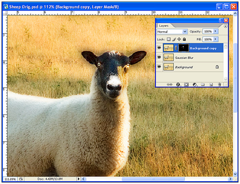Select the Gaussian Blur layer thumbnail

[x=168, y=57]
